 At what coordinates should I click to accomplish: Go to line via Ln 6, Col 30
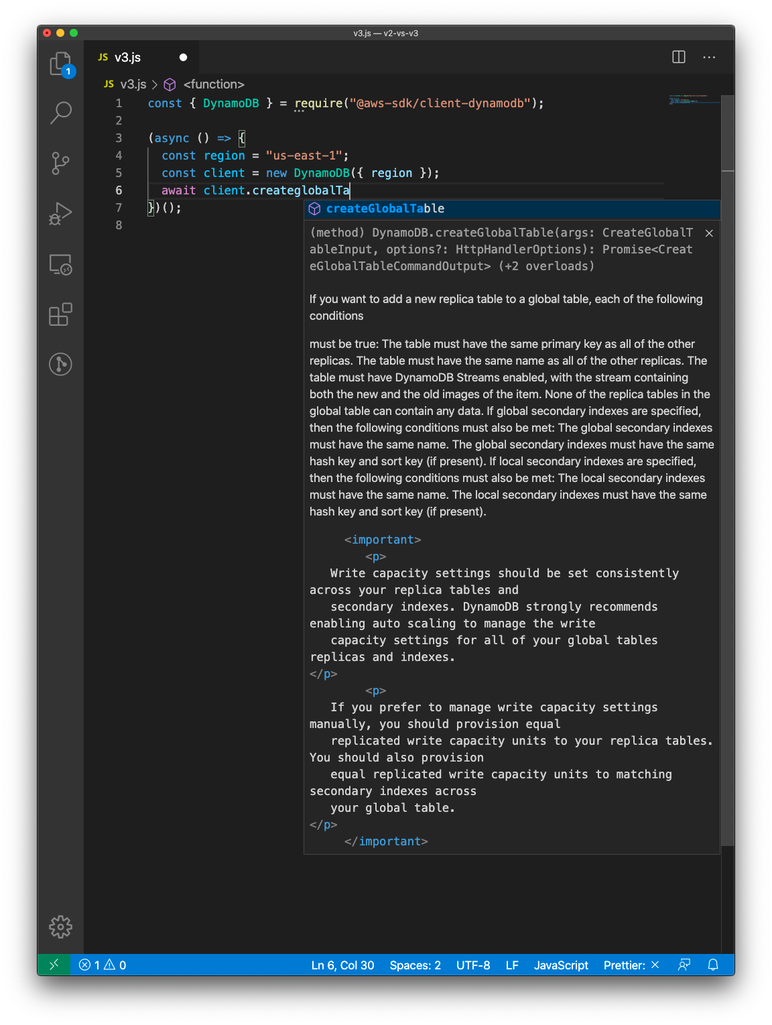(x=342, y=965)
